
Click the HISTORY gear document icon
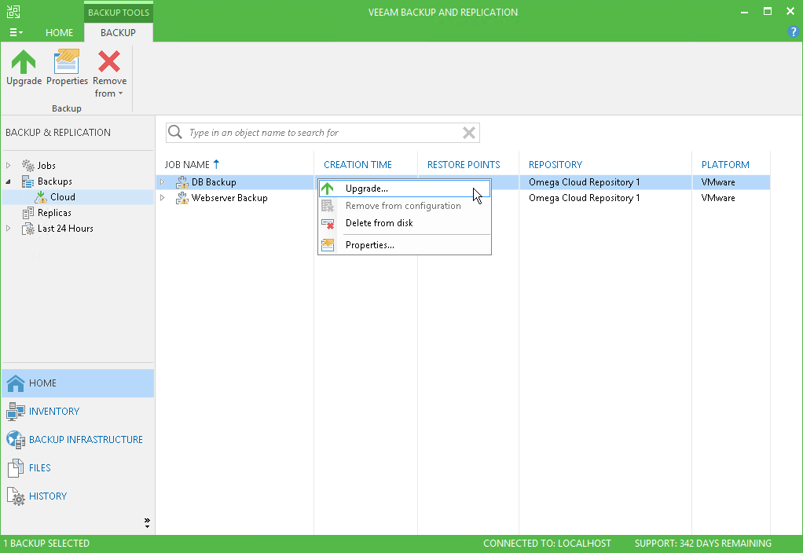(x=16, y=496)
